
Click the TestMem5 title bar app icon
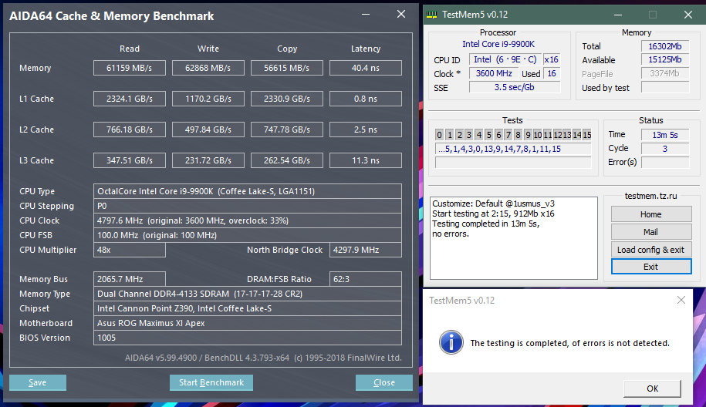(x=432, y=15)
